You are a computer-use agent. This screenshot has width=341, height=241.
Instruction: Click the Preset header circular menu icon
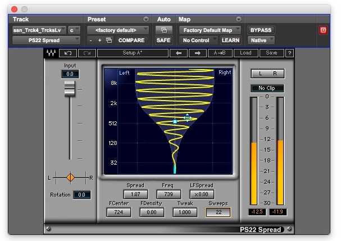(146, 19)
